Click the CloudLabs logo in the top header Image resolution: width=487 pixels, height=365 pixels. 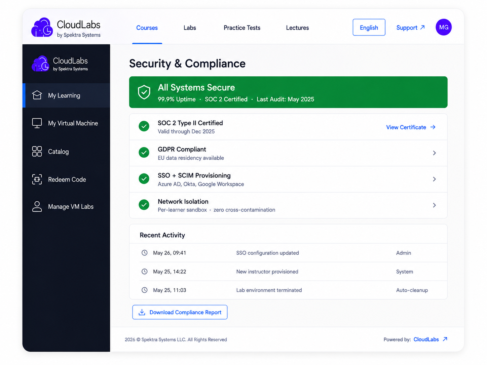click(x=66, y=28)
